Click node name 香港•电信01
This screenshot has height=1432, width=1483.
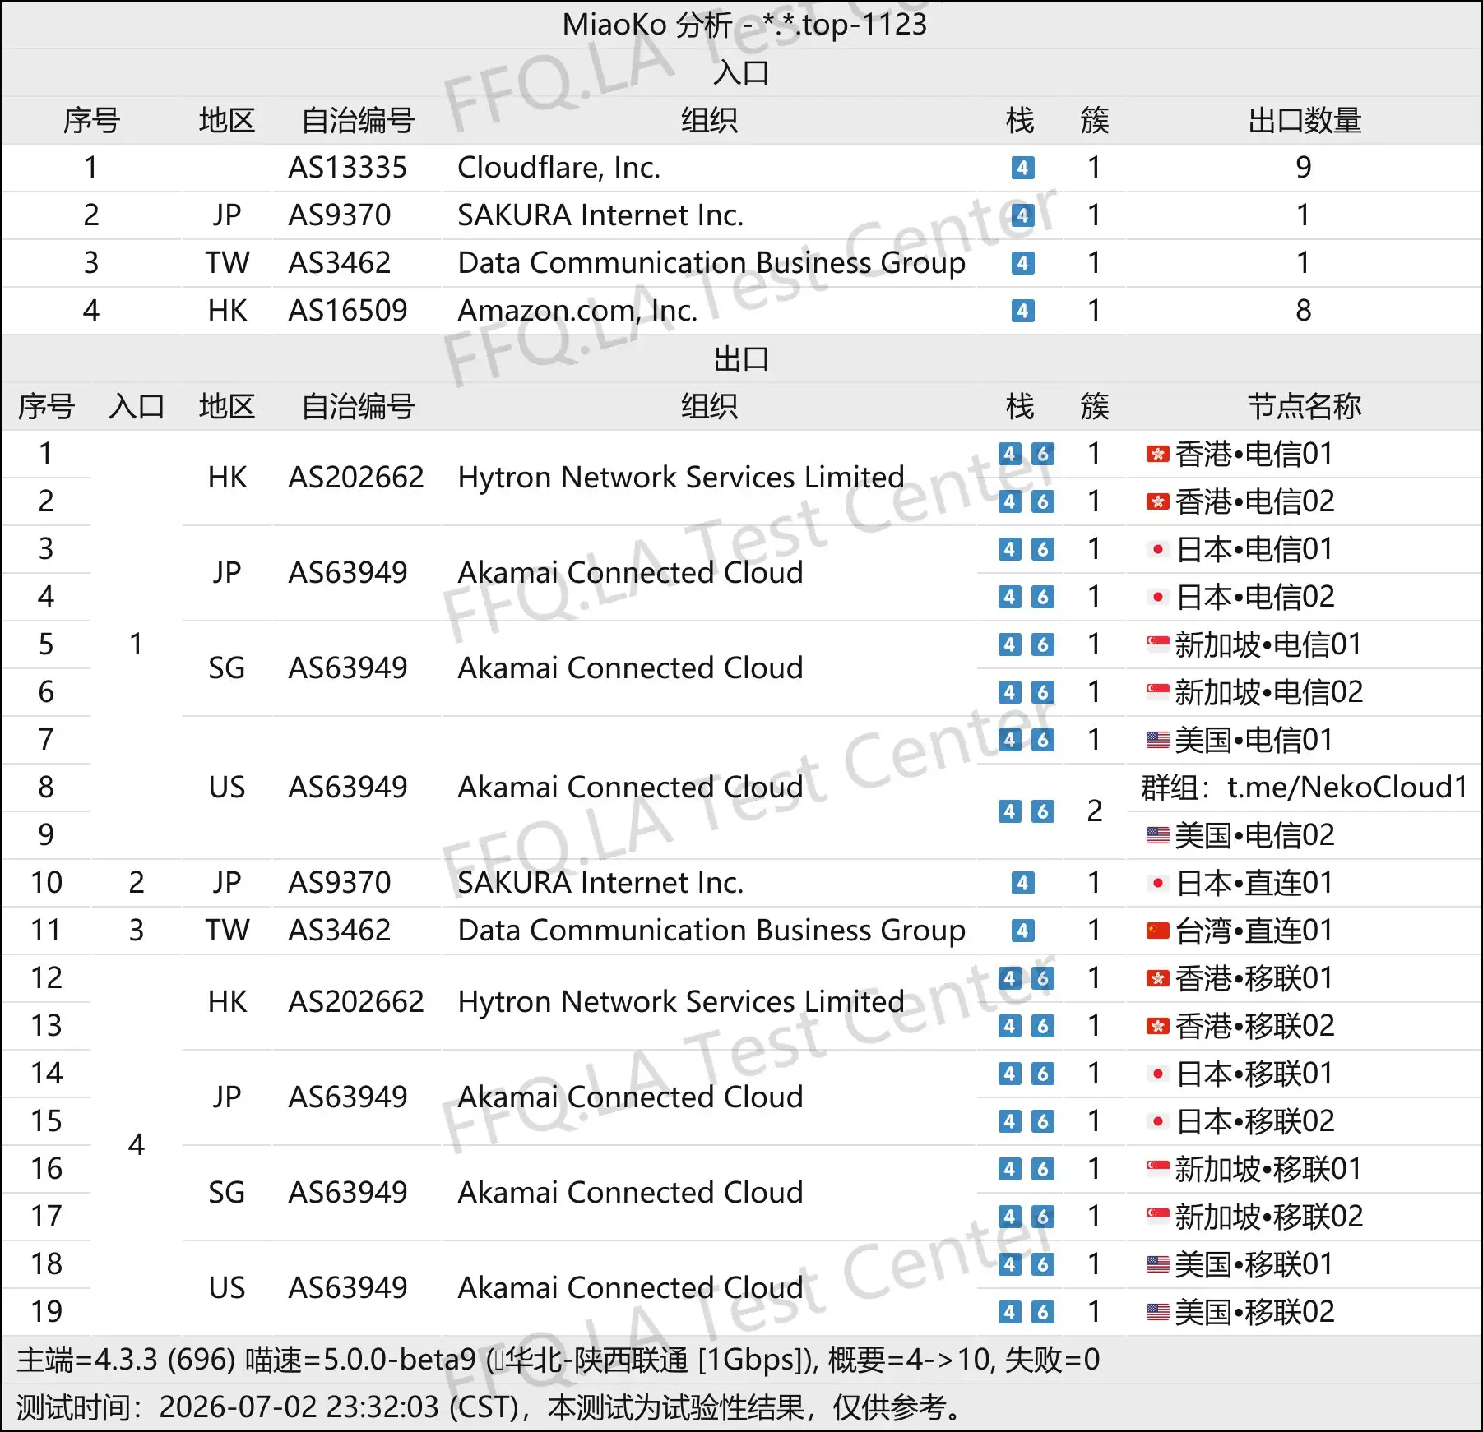(1254, 454)
